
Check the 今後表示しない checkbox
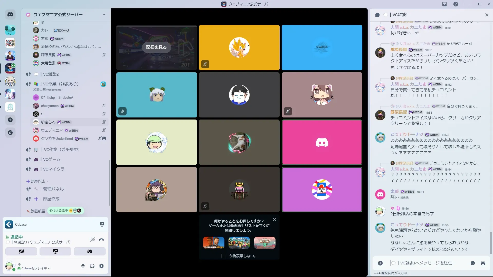[x=224, y=256]
